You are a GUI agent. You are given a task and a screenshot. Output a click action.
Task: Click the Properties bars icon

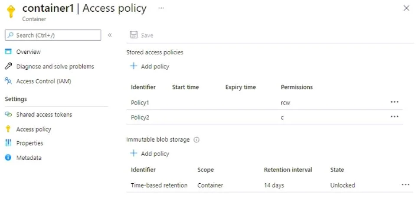pyautogui.click(x=9, y=143)
